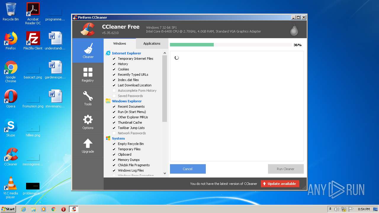Viewport: 379px width, 213px height.
Task: Toggle the Cookies checkbox
Action: [114, 69]
